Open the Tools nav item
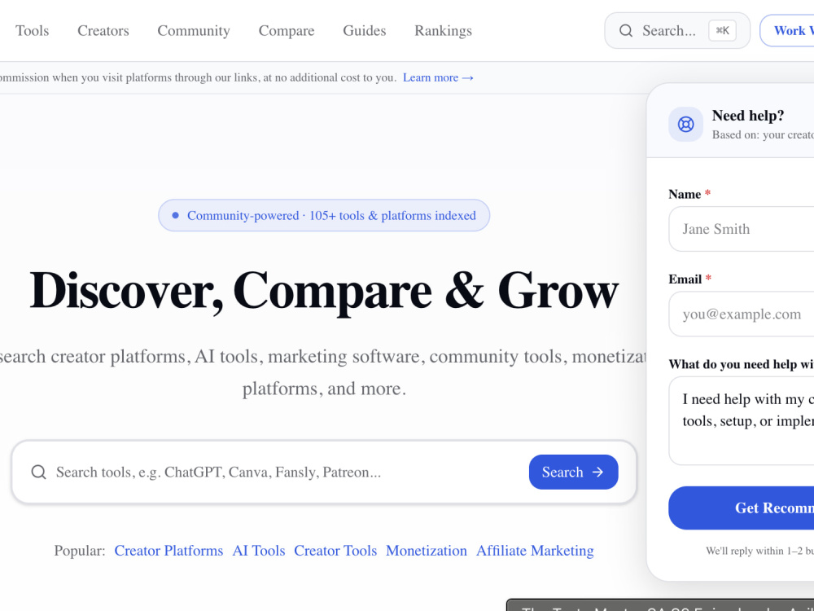The width and height of the screenshot is (814, 611). coord(33,31)
